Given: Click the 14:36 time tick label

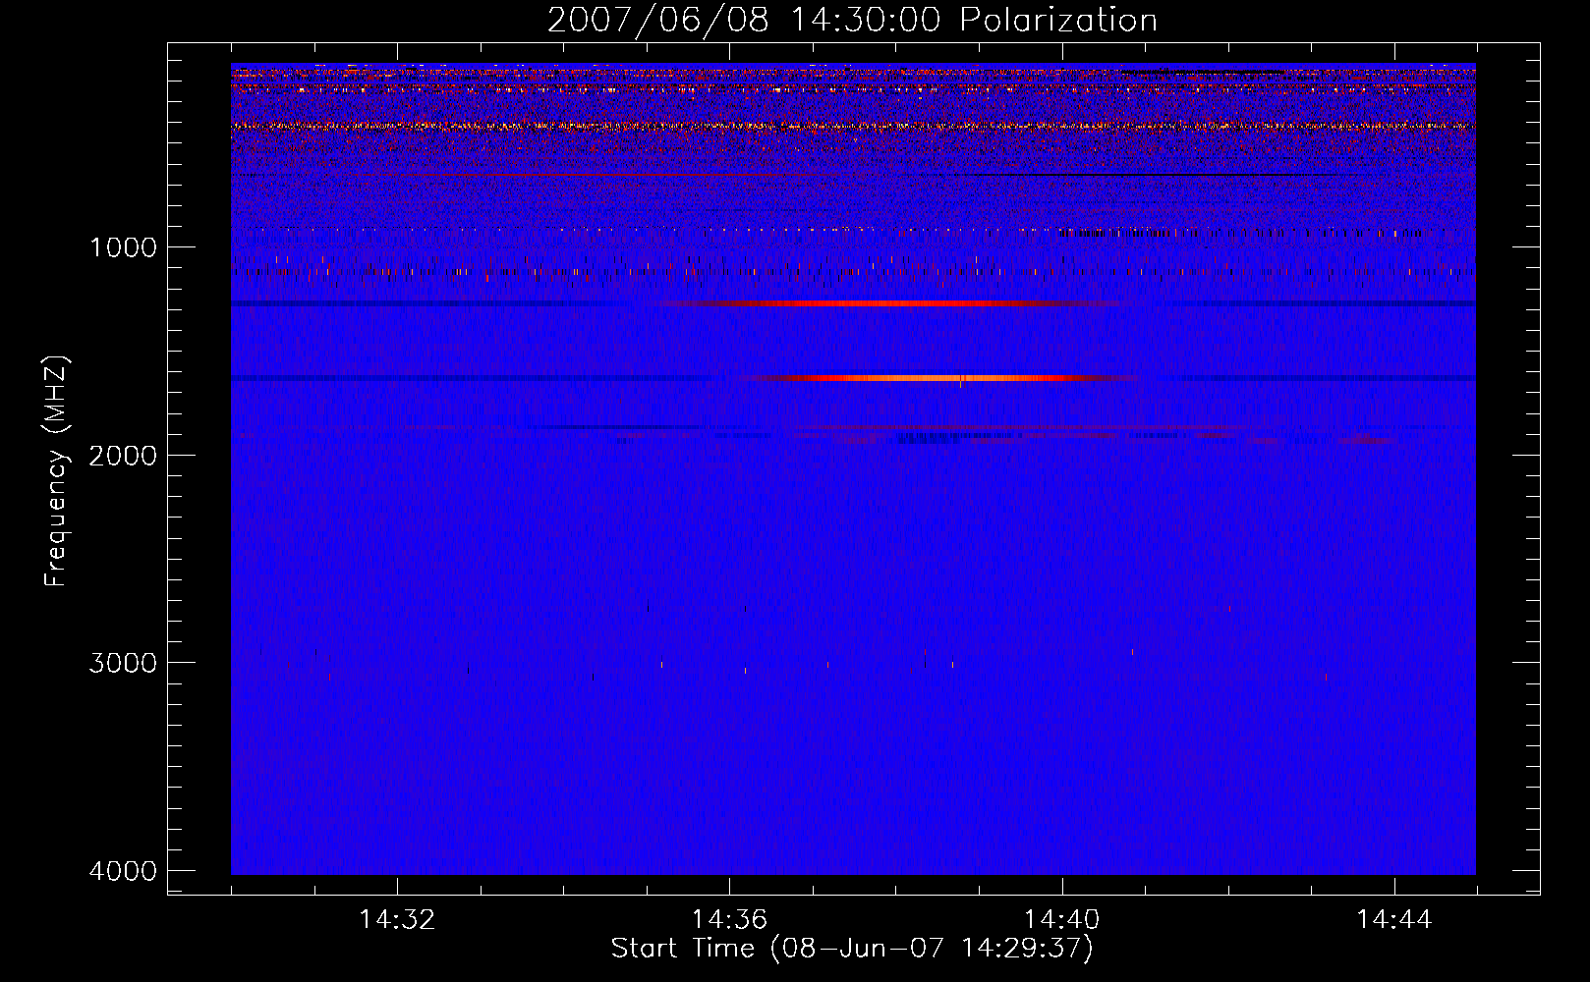Looking at the screenshot, I should [729, 920].
